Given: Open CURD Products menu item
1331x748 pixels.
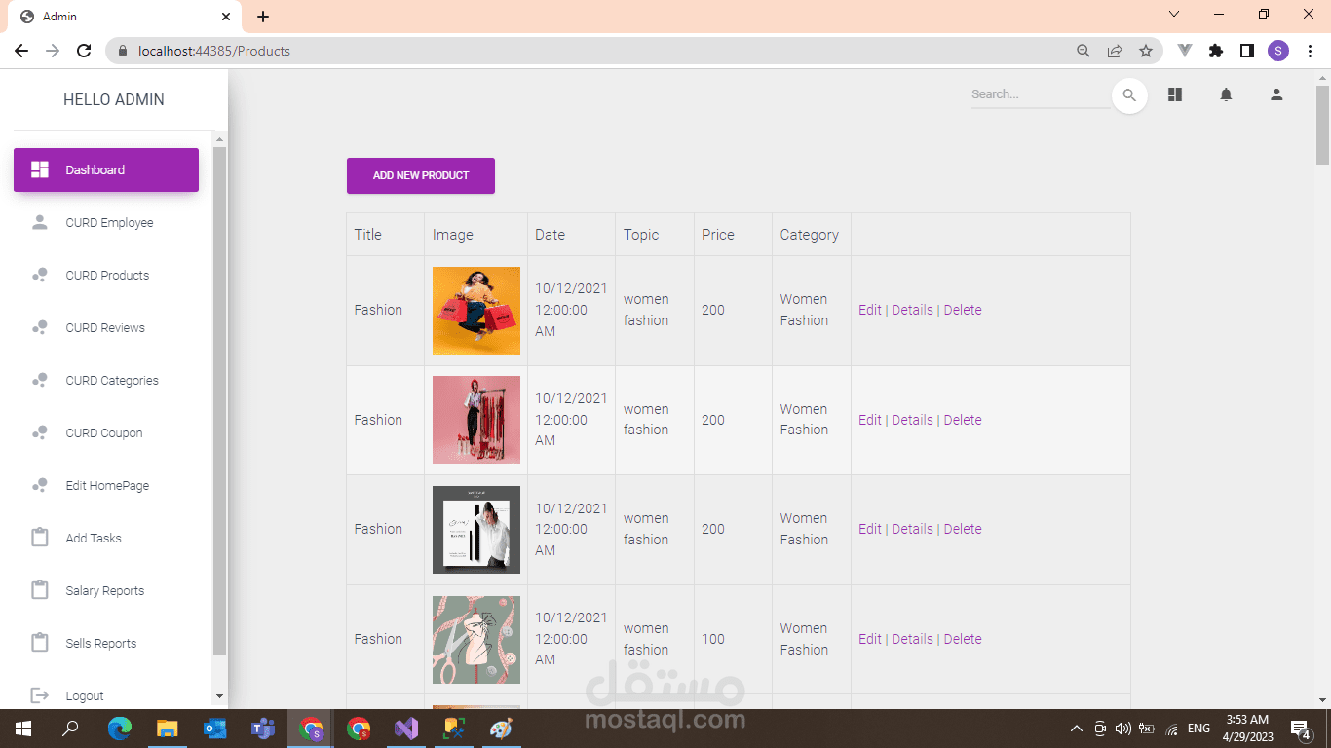Looking at the screenshot, I should pos(106,275).
